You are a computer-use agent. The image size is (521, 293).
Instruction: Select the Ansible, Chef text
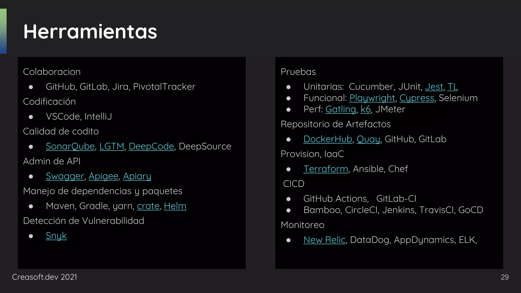(x=380, y=169)
